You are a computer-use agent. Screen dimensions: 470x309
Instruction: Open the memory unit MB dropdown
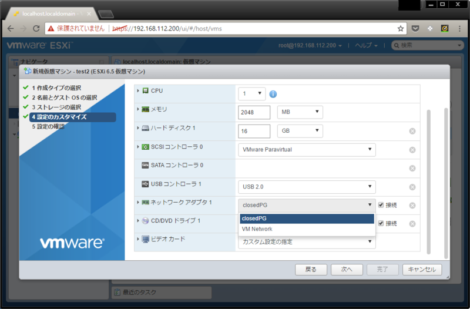(300, 112)
